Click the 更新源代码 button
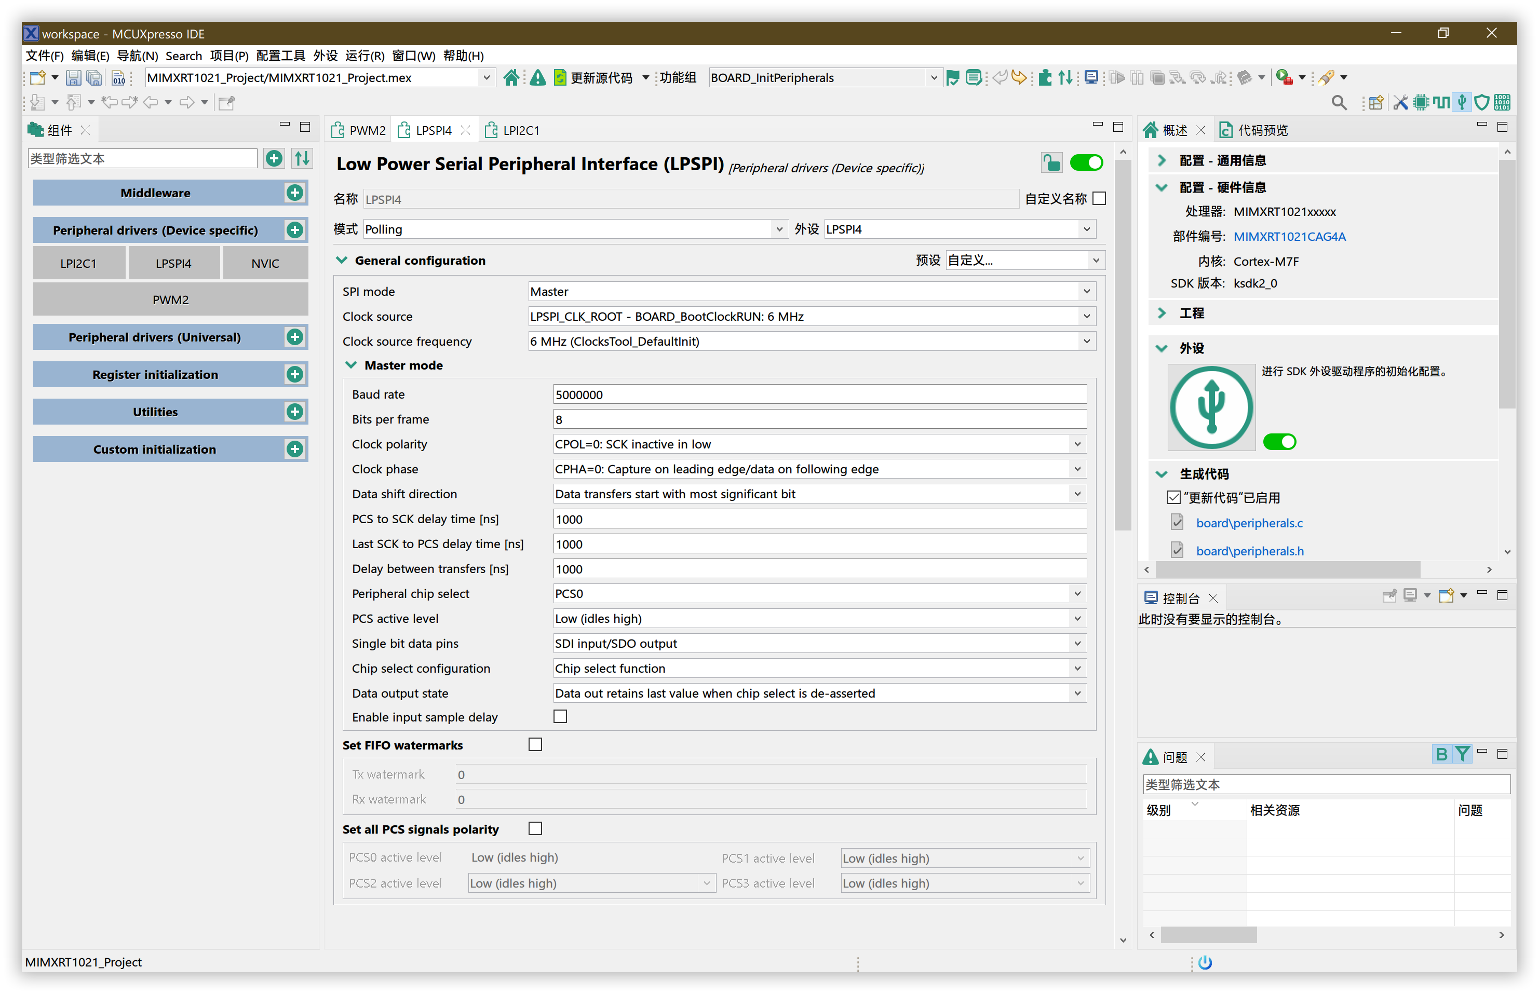This screenshot has height=994, width=1539. tap(593, 77)
